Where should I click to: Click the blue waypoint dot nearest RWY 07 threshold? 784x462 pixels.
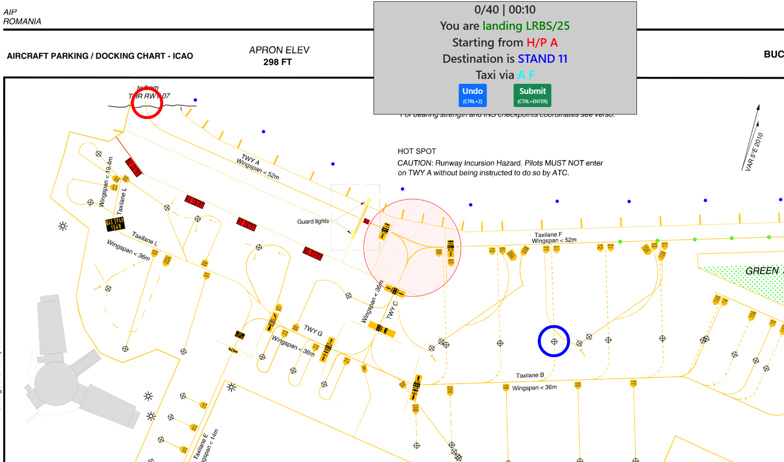[195, 100]
